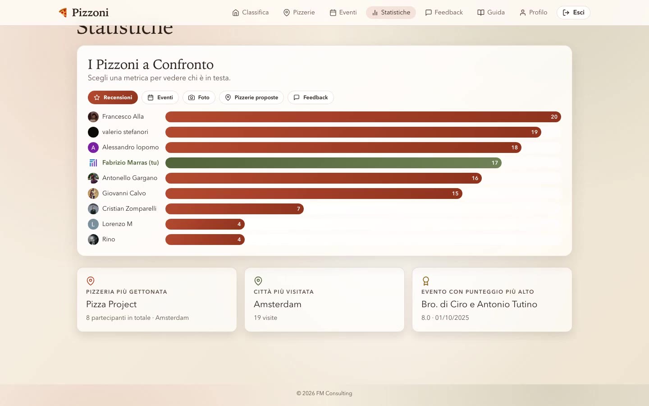The height and width of the screenshot is (406, 649).
Task: Select the Statistiche navigation tab
Action: click(x=391, y=13)
